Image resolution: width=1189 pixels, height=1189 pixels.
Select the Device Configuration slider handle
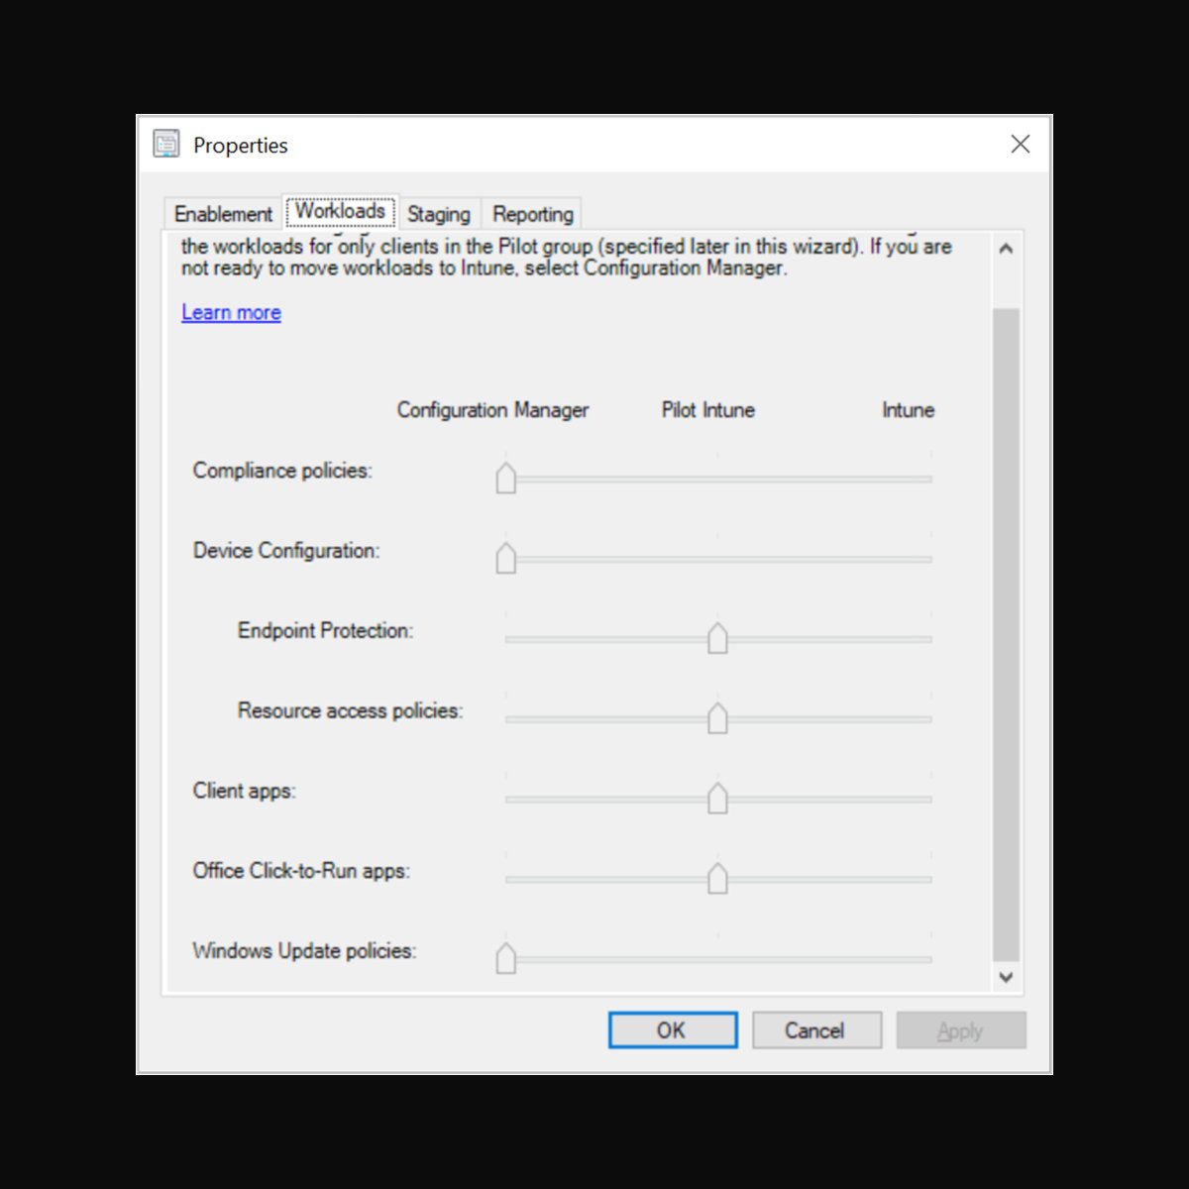click(505, 559)
